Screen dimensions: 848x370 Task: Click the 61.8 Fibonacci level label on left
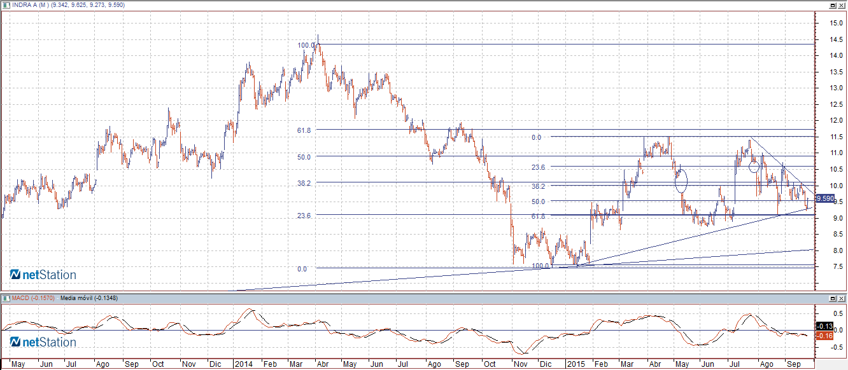tap(303, 130)
